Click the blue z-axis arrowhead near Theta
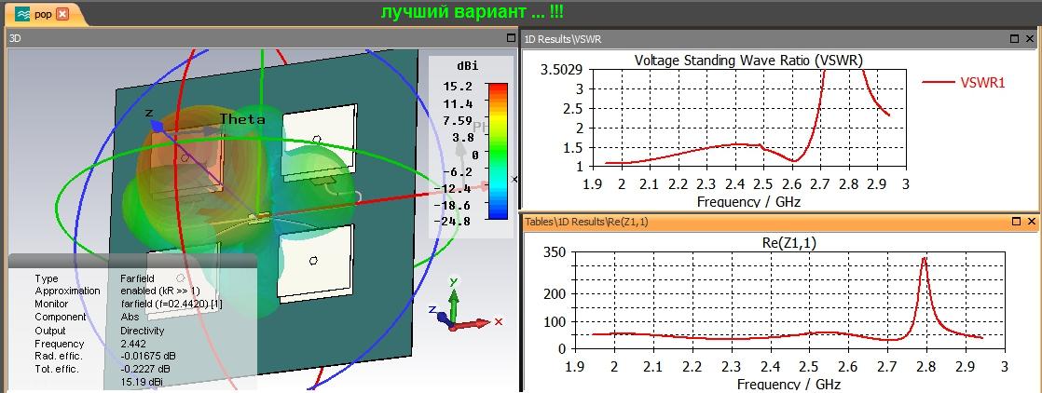 pos(157,124)
